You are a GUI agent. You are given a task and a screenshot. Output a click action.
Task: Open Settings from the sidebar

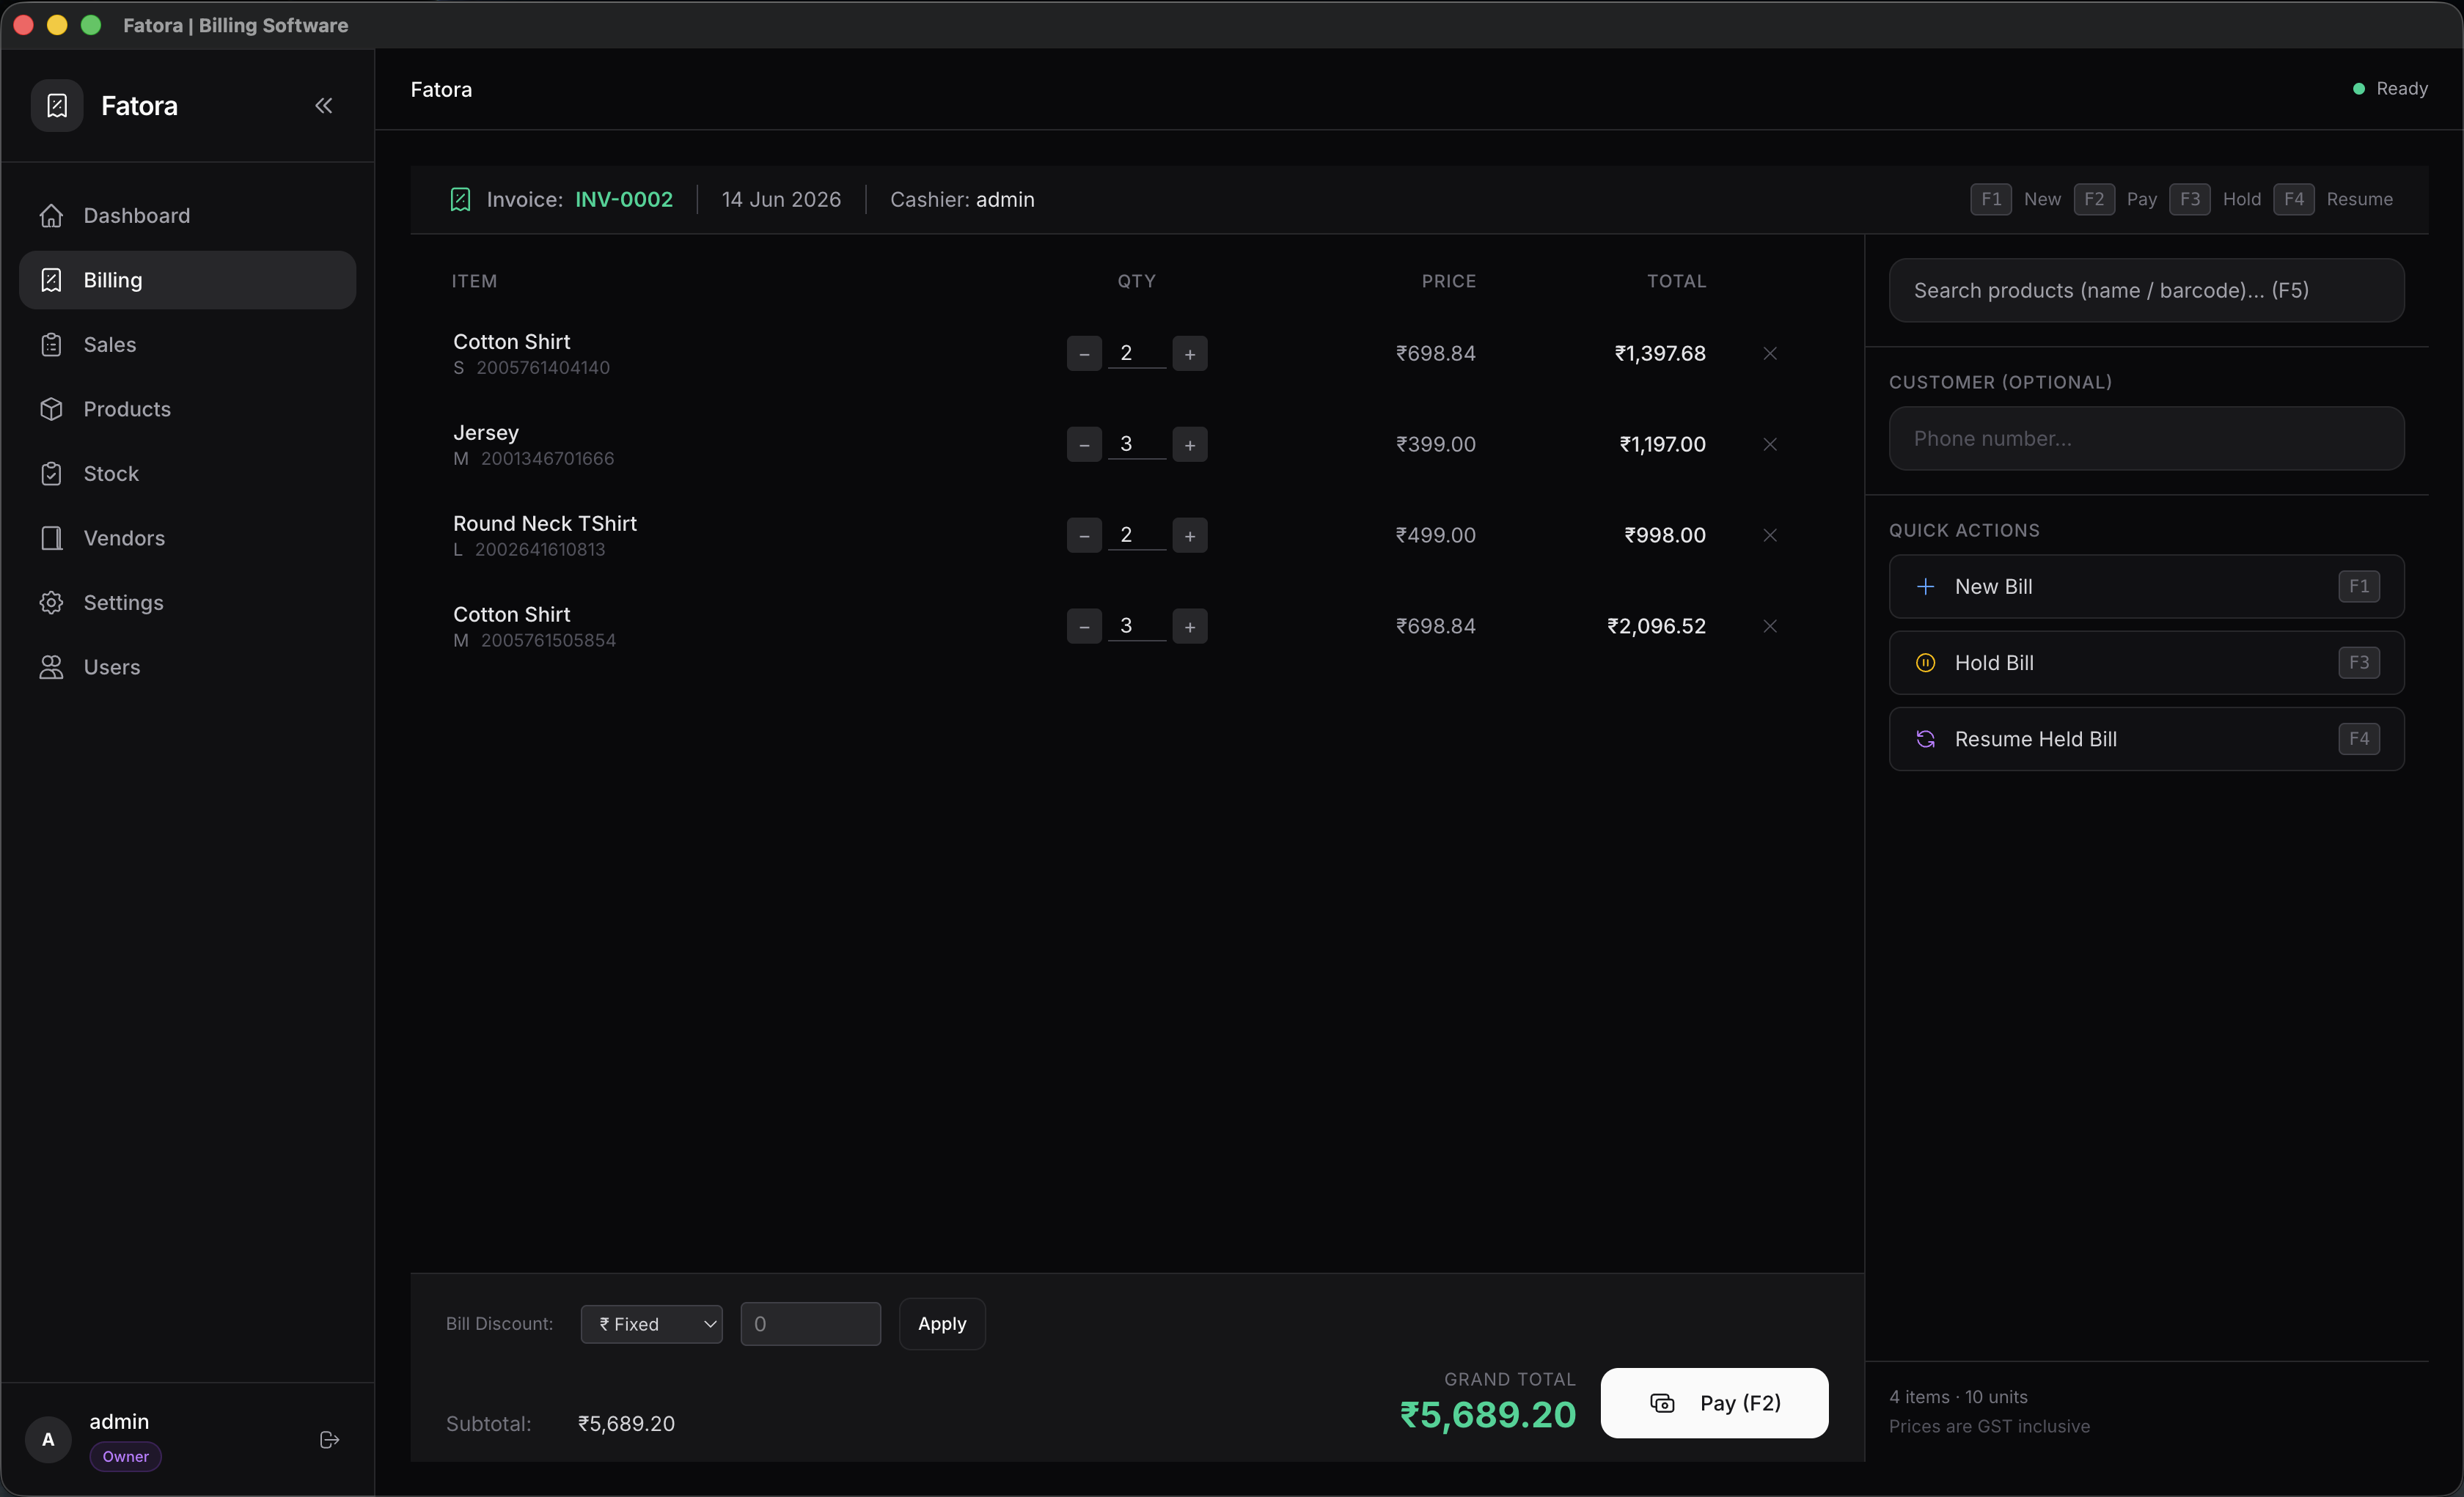click(x=187, y=602)
